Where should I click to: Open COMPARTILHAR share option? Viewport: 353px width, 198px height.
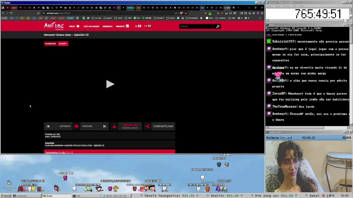pos(163,126)
